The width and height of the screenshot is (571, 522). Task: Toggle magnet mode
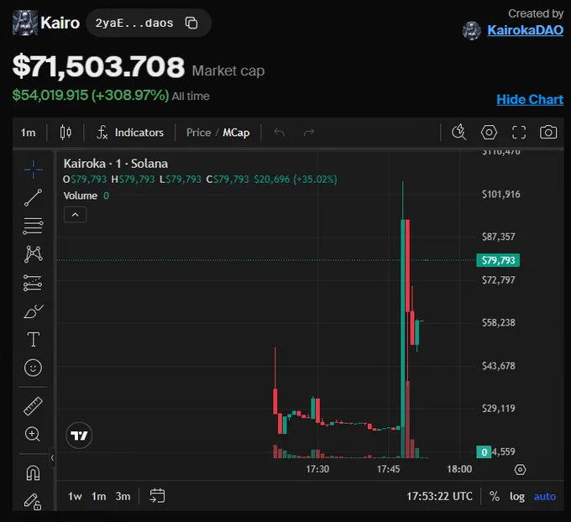[x=33, y=472]
